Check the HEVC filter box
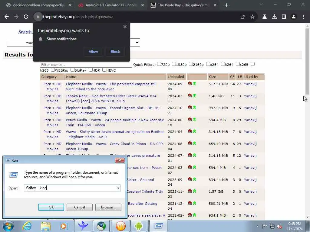The width and height of the screenshot is (310, 232). [x=104, y=70]
